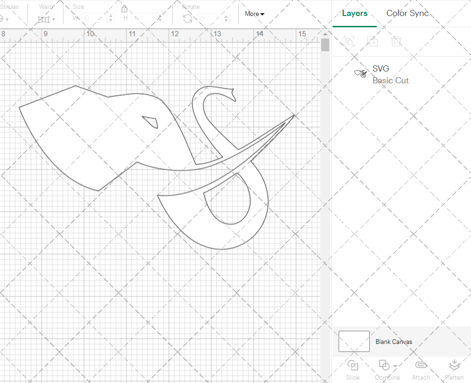Expand the Combine dropdown arrow
471x383 pixels.
tap(395, 366)
